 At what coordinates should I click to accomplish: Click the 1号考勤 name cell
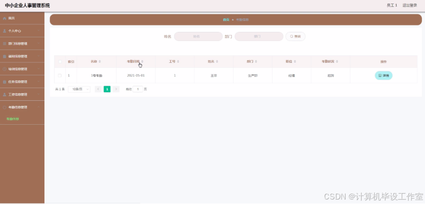coord(96,75)
